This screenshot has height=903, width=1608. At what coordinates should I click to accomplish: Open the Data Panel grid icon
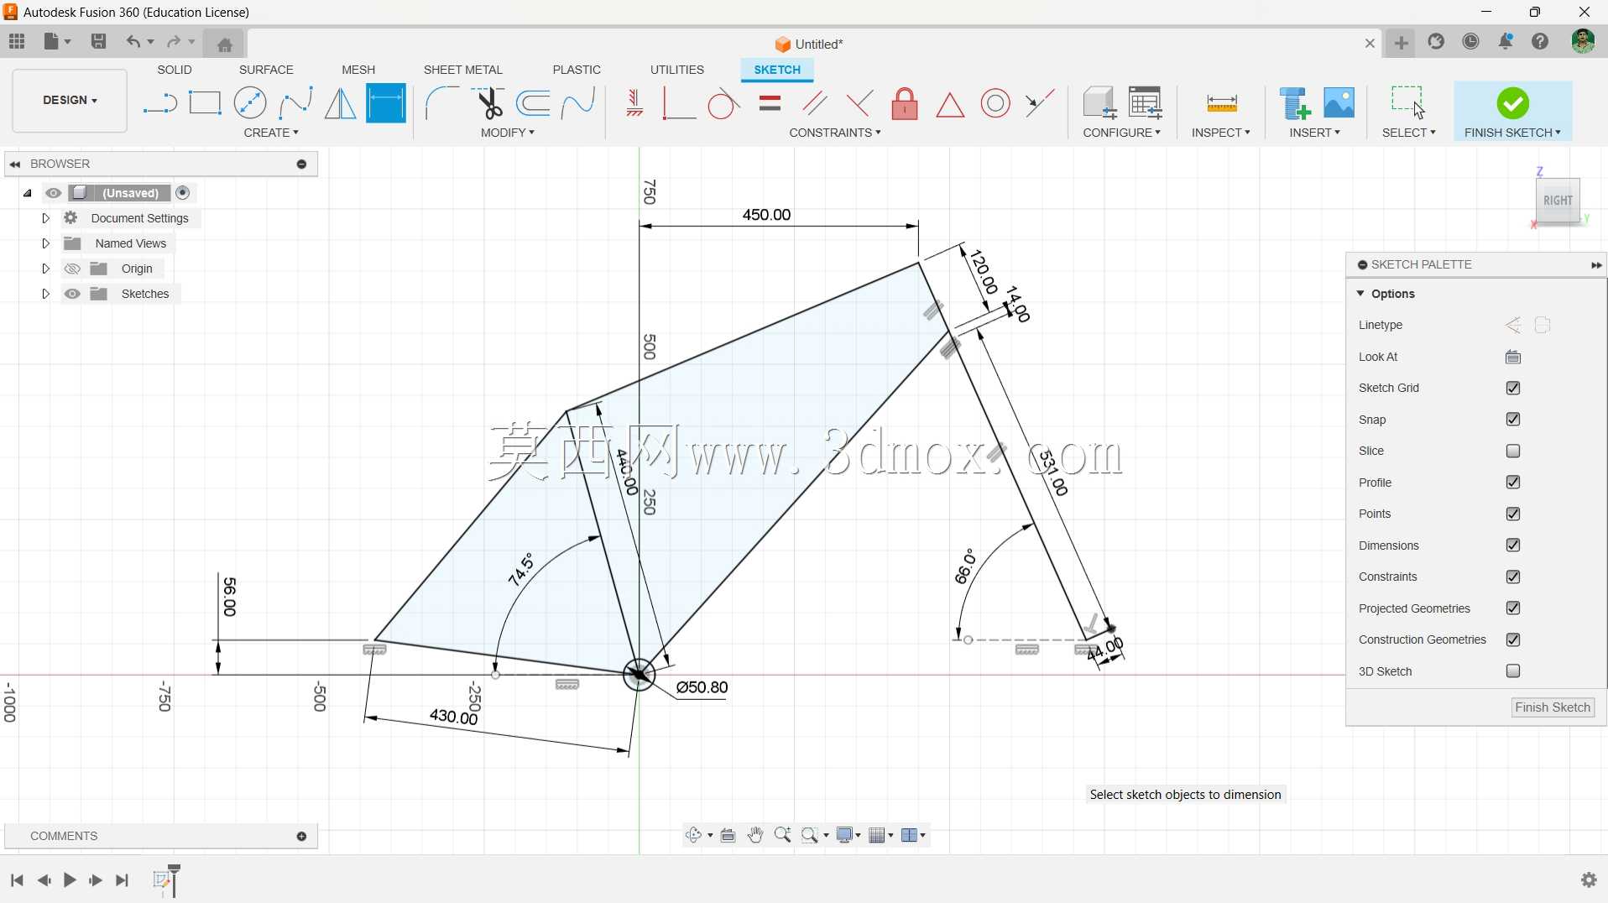[x=17, y=41]
